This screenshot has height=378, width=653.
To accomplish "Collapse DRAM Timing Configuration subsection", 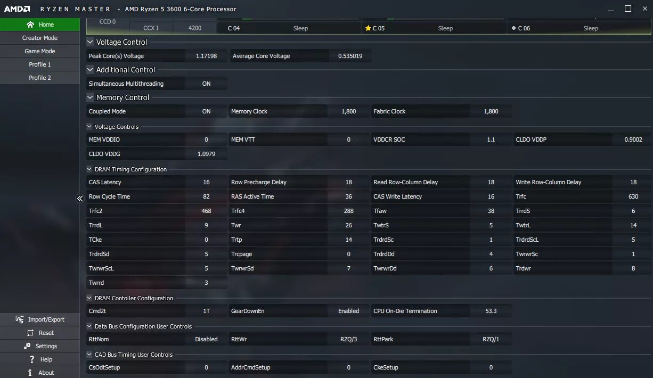I will pos(89,169).
